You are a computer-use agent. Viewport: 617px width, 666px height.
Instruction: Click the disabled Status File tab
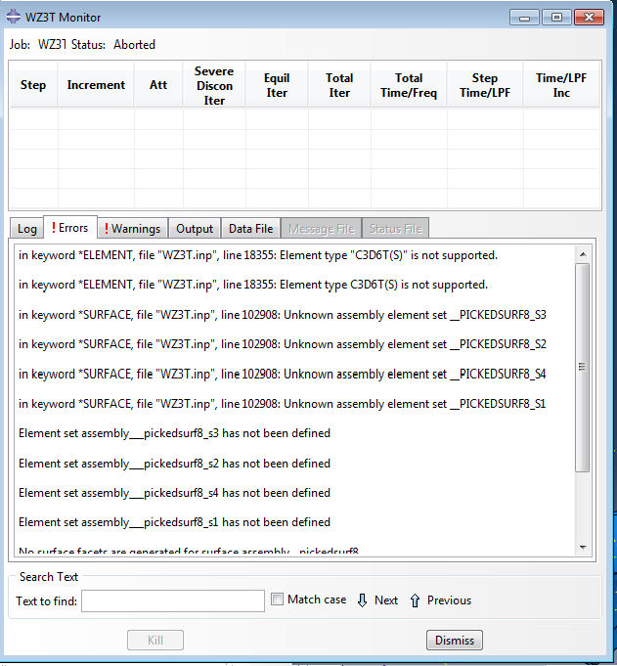(x=395, y=229)
